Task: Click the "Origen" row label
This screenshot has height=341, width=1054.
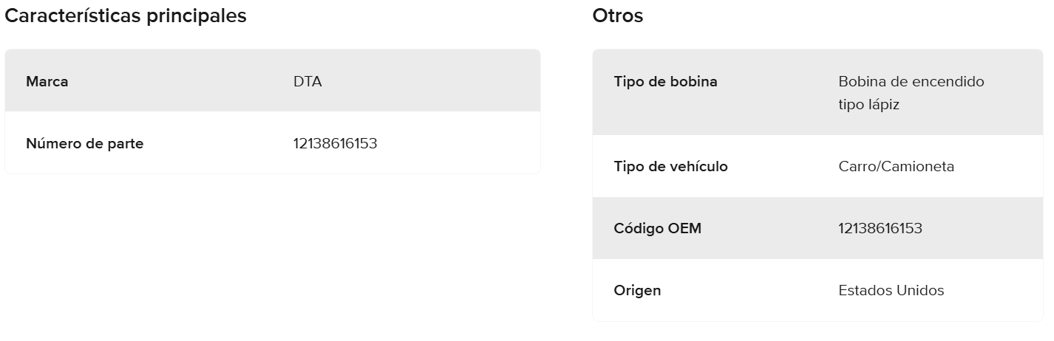Action: coord(637,291)
